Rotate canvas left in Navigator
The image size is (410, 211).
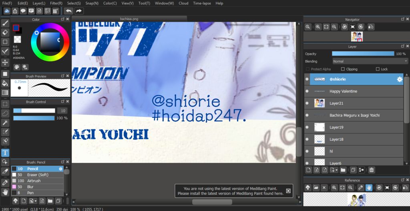(344, 27)
